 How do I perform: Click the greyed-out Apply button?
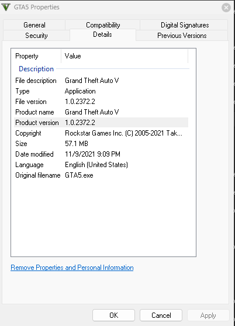pos(208,315)
